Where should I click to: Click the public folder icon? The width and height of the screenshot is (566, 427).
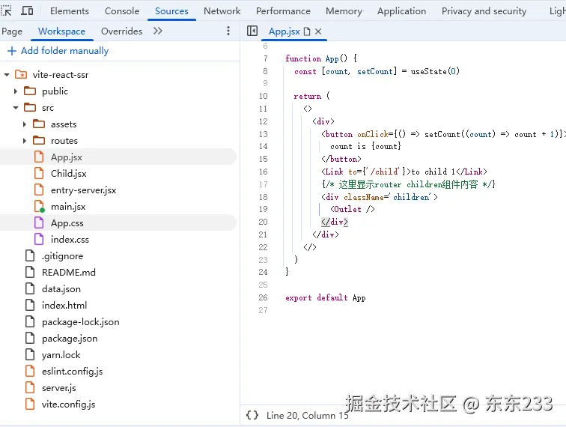point(30,91)
